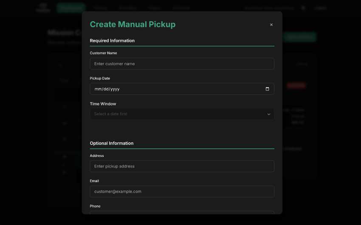This screenshot has width=361, height=225.
Task: Focus the Email field with customer@example.com placeholder
Action: coord(182,192)
